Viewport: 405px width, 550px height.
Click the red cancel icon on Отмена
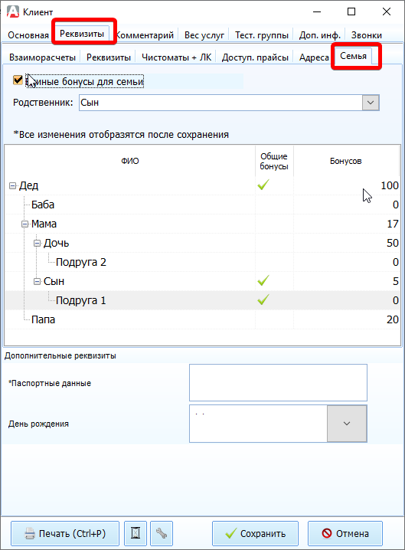[x=326, y=533]
